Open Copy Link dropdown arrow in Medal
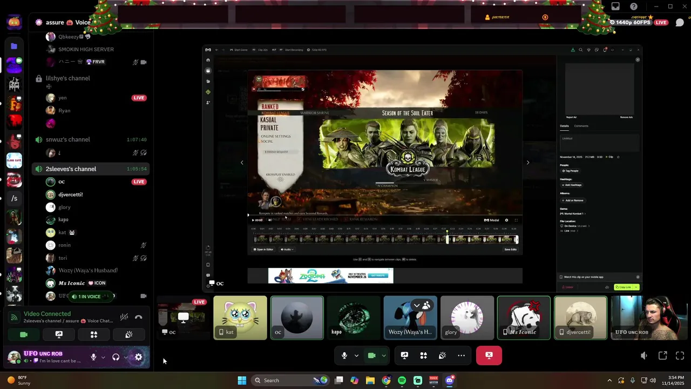The height and width of the screenshot is (389, 691). 636,287
